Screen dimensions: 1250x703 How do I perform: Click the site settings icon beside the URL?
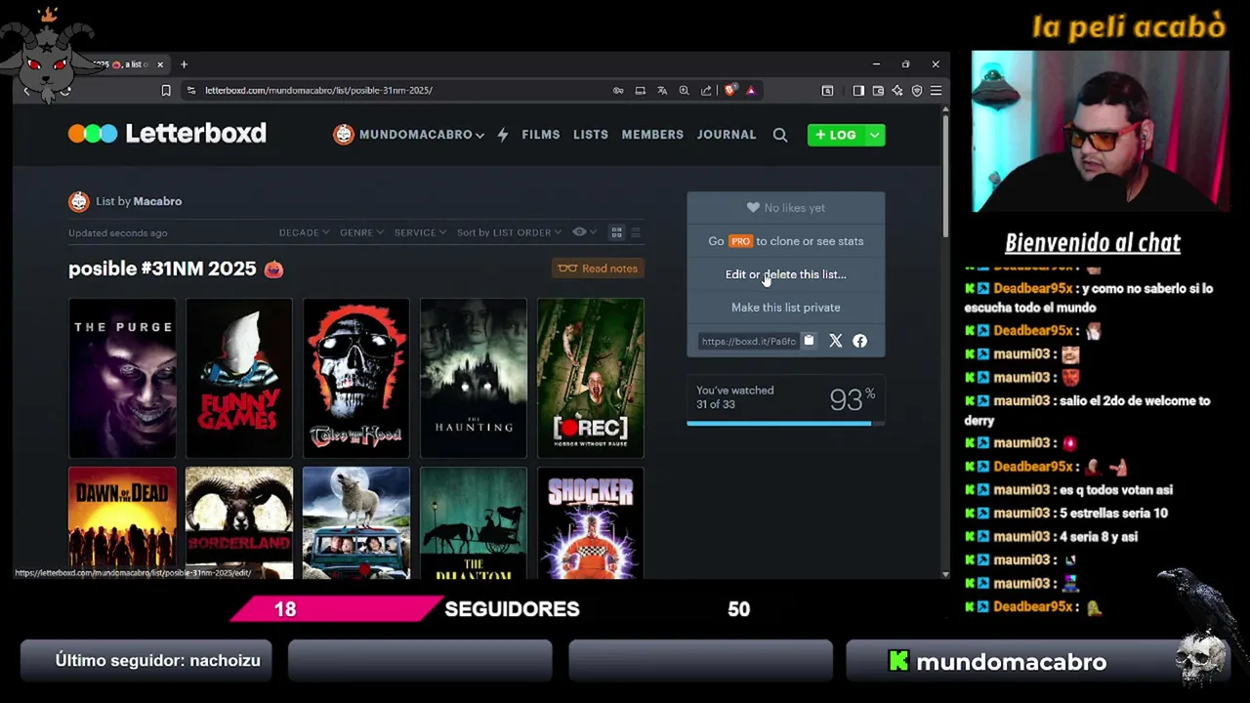click(x=191, y=90)
